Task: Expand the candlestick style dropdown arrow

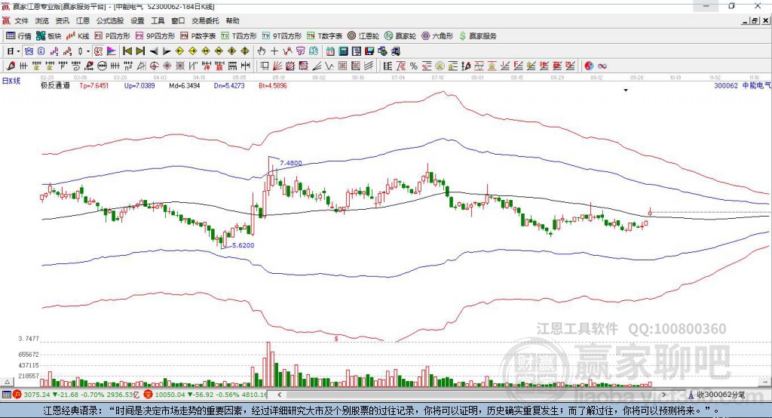Action: pos(88,51)
